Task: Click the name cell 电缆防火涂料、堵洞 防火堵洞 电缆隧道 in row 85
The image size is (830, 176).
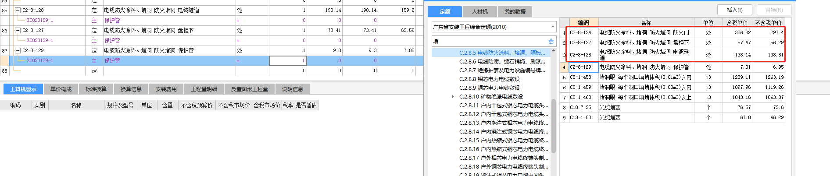Action: tap(169, 10)
